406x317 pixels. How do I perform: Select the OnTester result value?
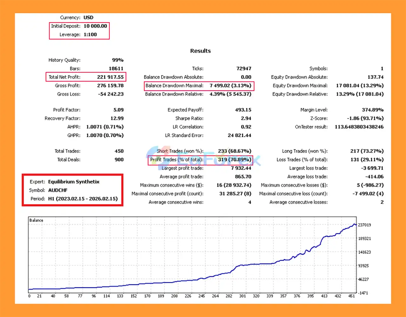359,127
